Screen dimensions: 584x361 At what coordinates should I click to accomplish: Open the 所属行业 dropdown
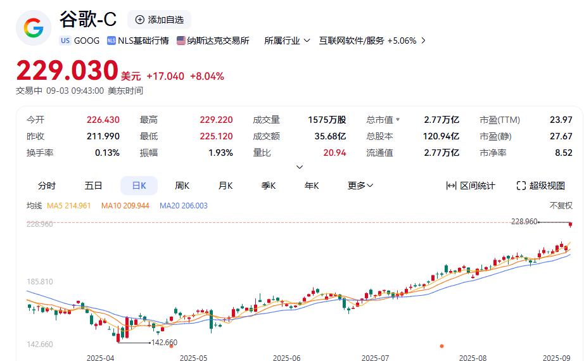[x=287, y=41]
